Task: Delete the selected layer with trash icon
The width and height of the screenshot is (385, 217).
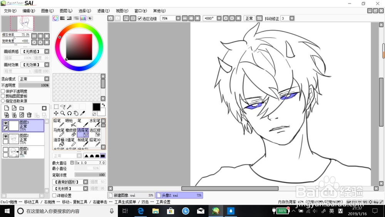Action: point(29,115)
